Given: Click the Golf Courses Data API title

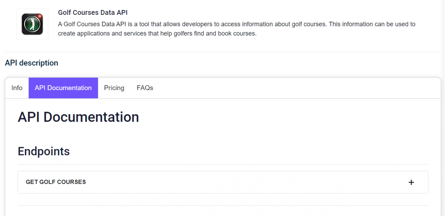Looking at the screenshot, I should pyautogui.click(x=92, y=12).
